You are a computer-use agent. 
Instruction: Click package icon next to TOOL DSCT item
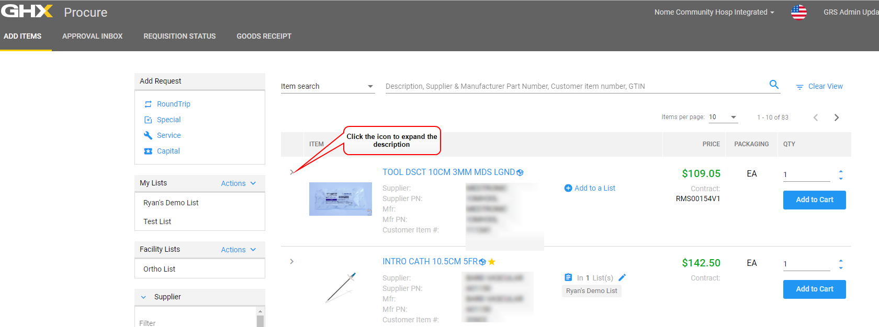coord(520,173)
